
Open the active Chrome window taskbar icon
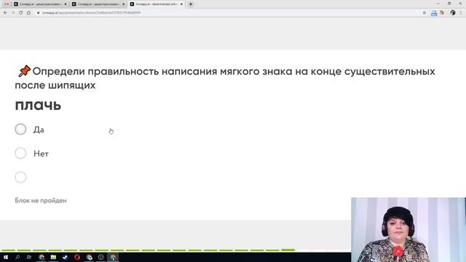pos(113,257)
